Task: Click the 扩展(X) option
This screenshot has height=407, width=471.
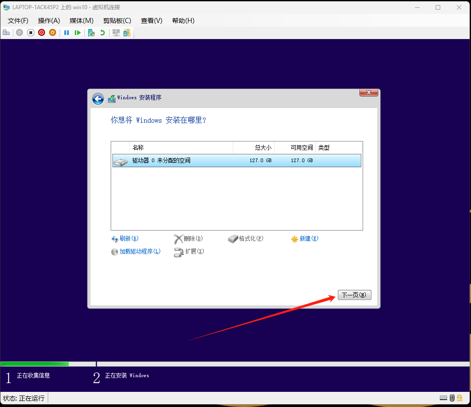Action: coord(189,252)
